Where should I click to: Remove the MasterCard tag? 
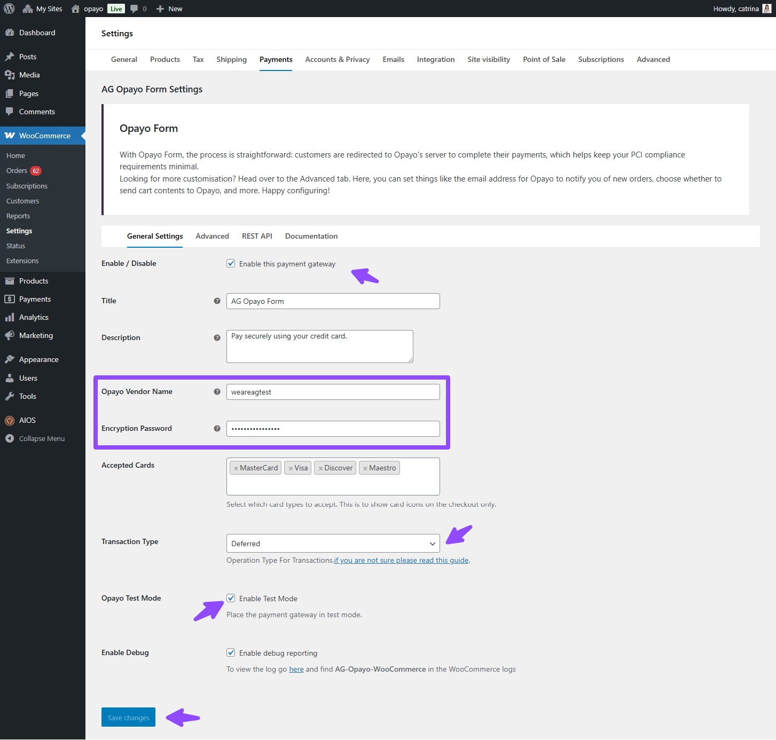pyautogui.click(x=236, y=468)
